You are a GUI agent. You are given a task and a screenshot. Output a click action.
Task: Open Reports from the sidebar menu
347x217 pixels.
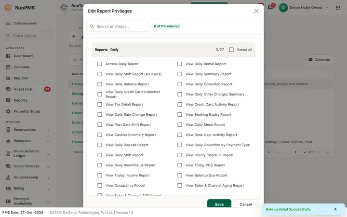[21, 100]
